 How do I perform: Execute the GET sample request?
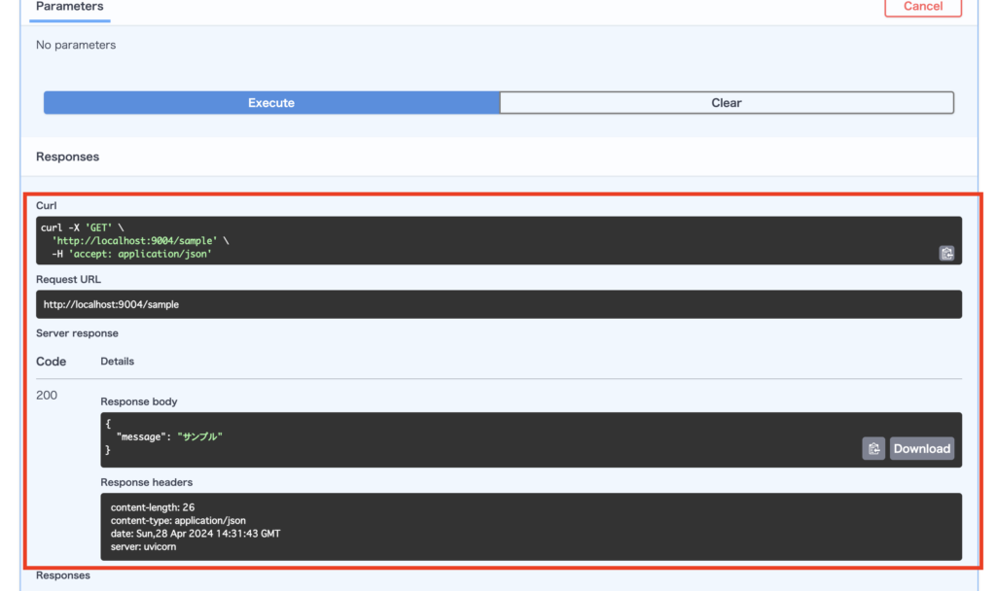pos(270,102)
